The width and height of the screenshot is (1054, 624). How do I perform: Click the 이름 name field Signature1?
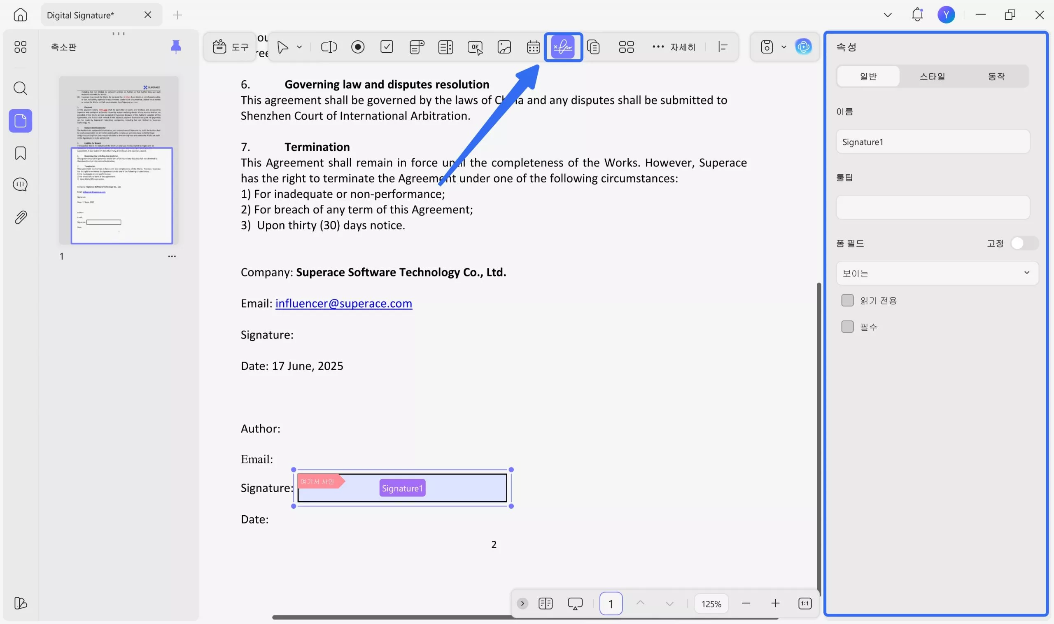[933, 142]
